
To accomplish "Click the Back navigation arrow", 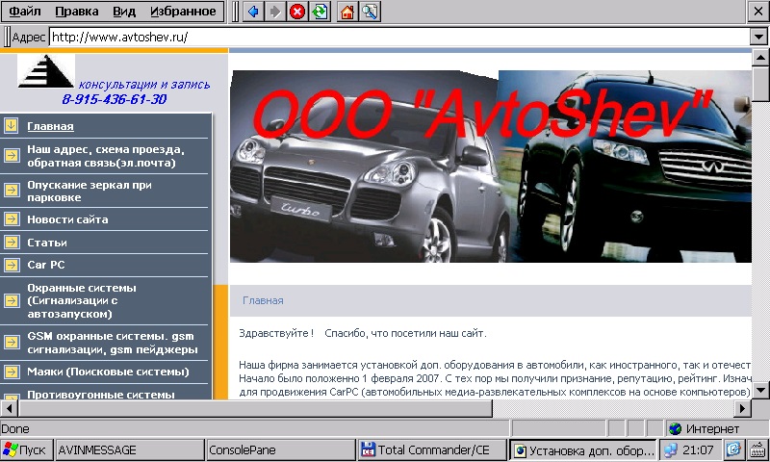I will click(253, 12).
